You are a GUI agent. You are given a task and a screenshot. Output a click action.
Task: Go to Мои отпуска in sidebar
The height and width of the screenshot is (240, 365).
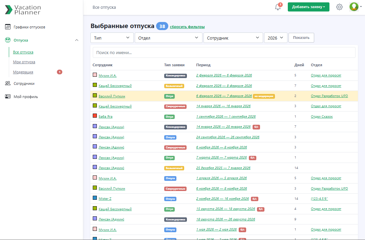[x=24, y=62]
